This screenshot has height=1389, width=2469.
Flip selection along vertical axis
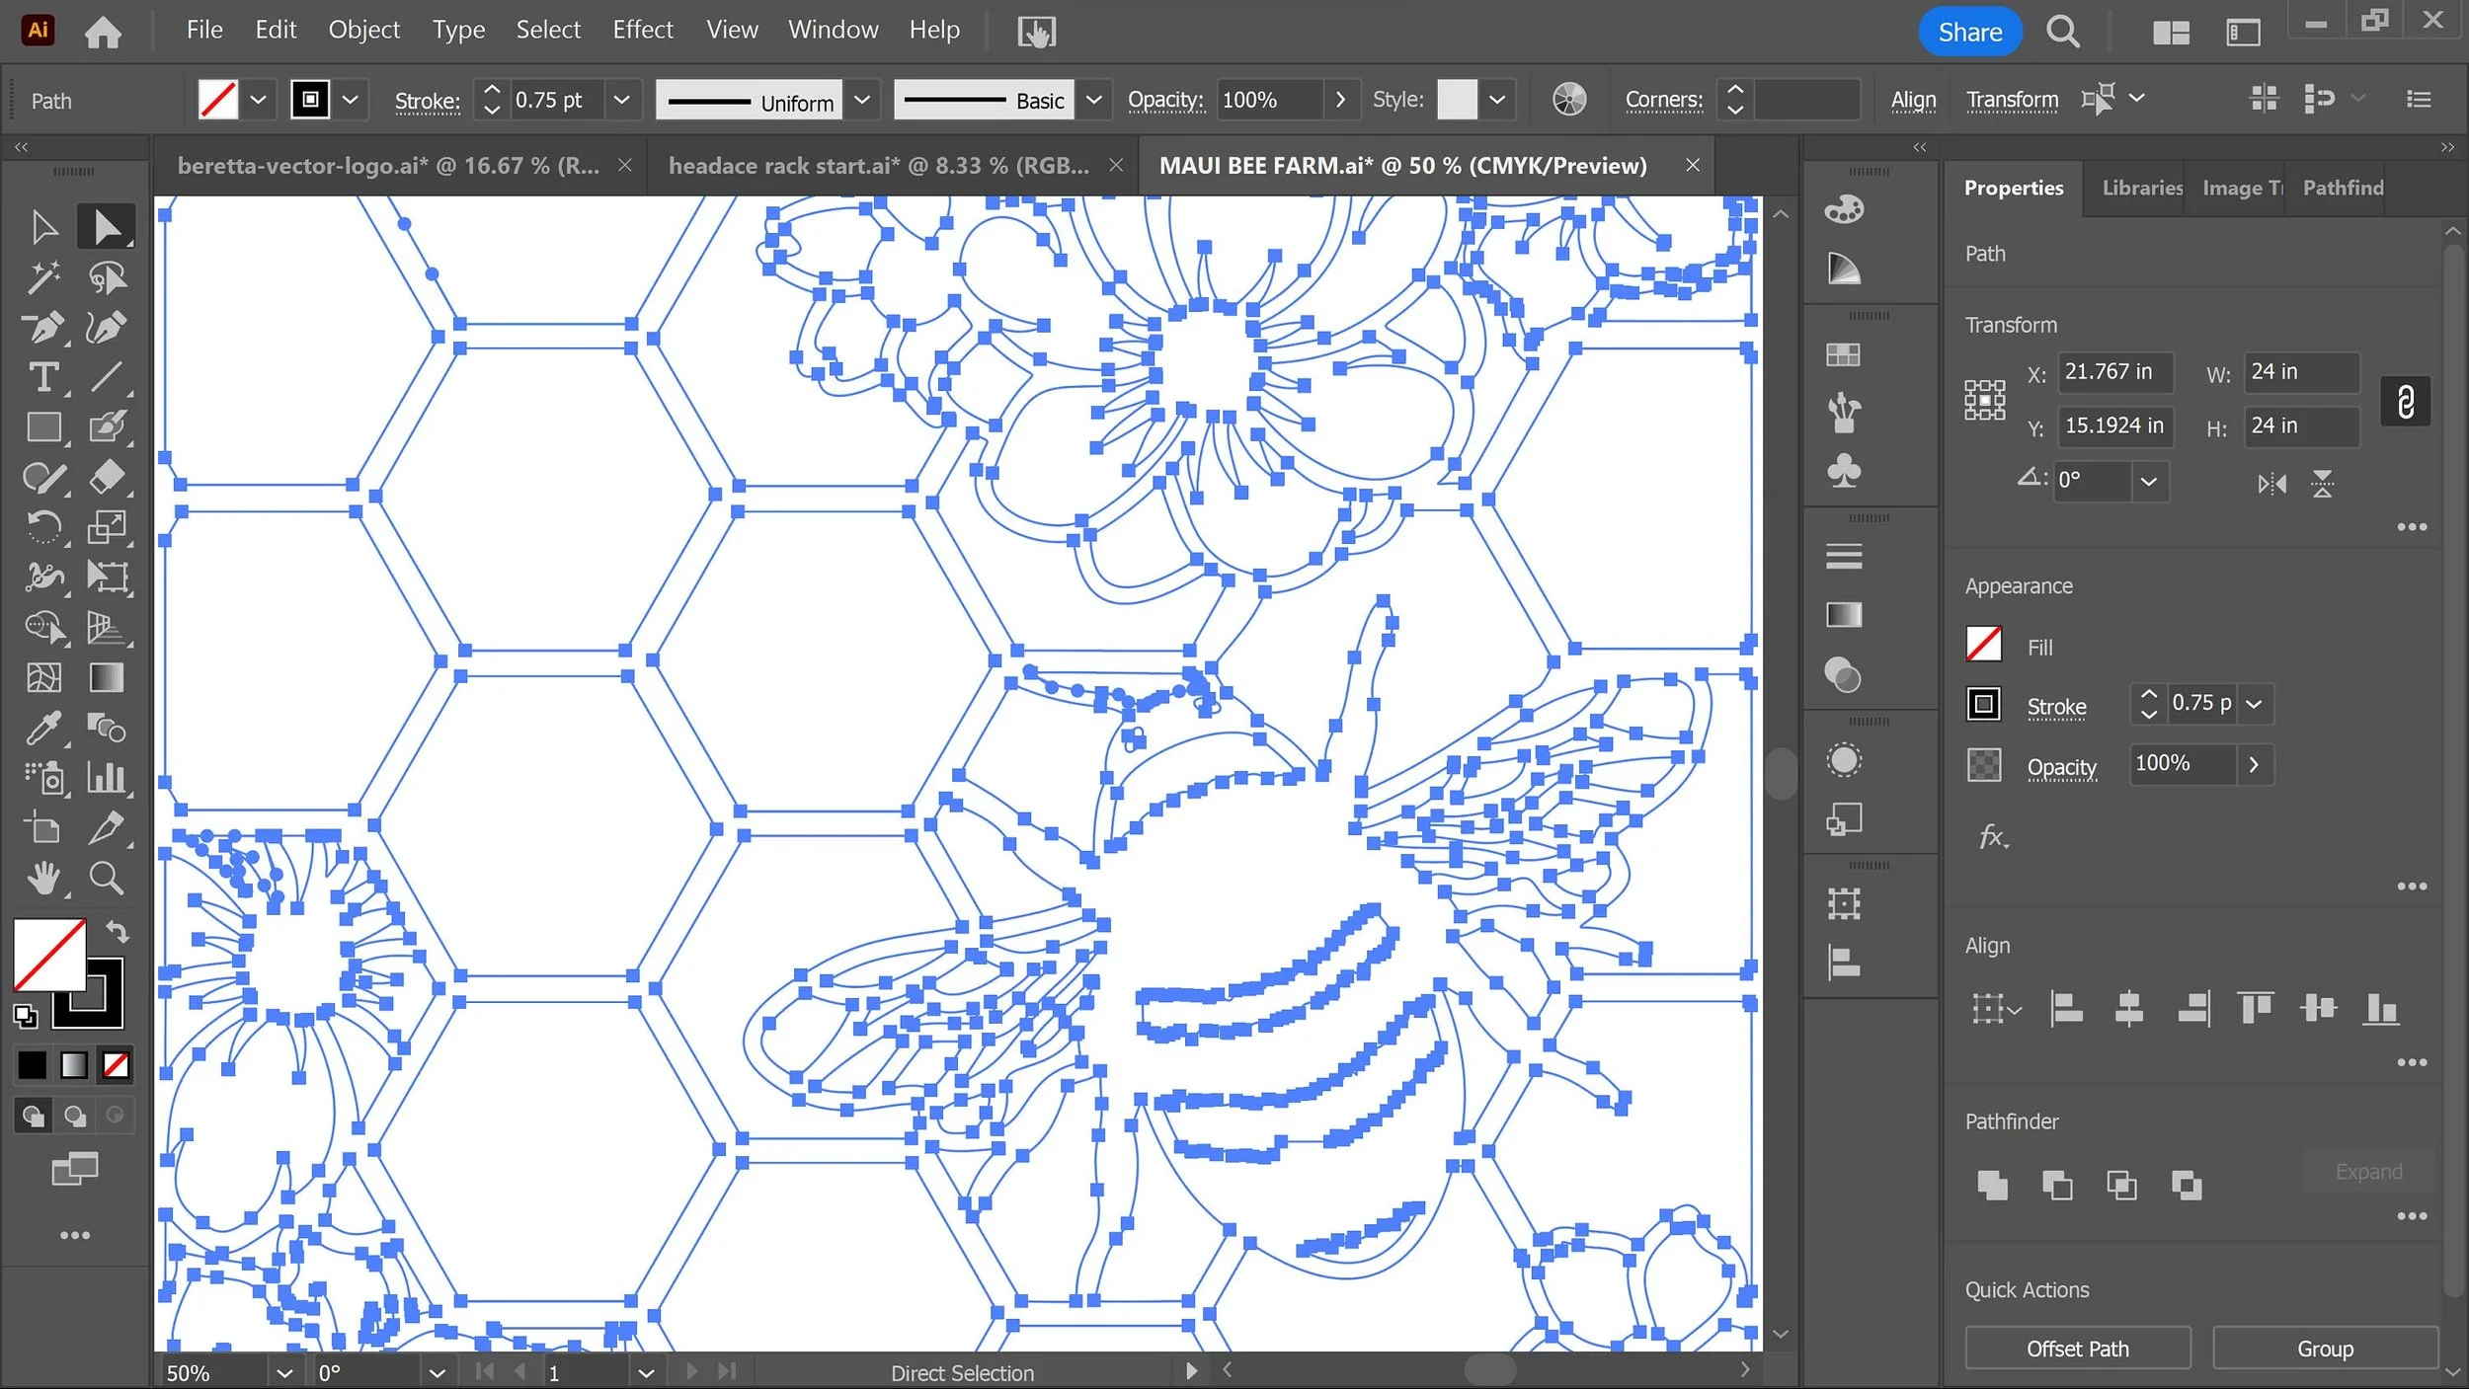point(2323,484)
